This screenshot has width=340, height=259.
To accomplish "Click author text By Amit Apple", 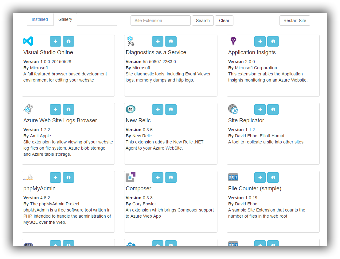I will coord(37,136).
